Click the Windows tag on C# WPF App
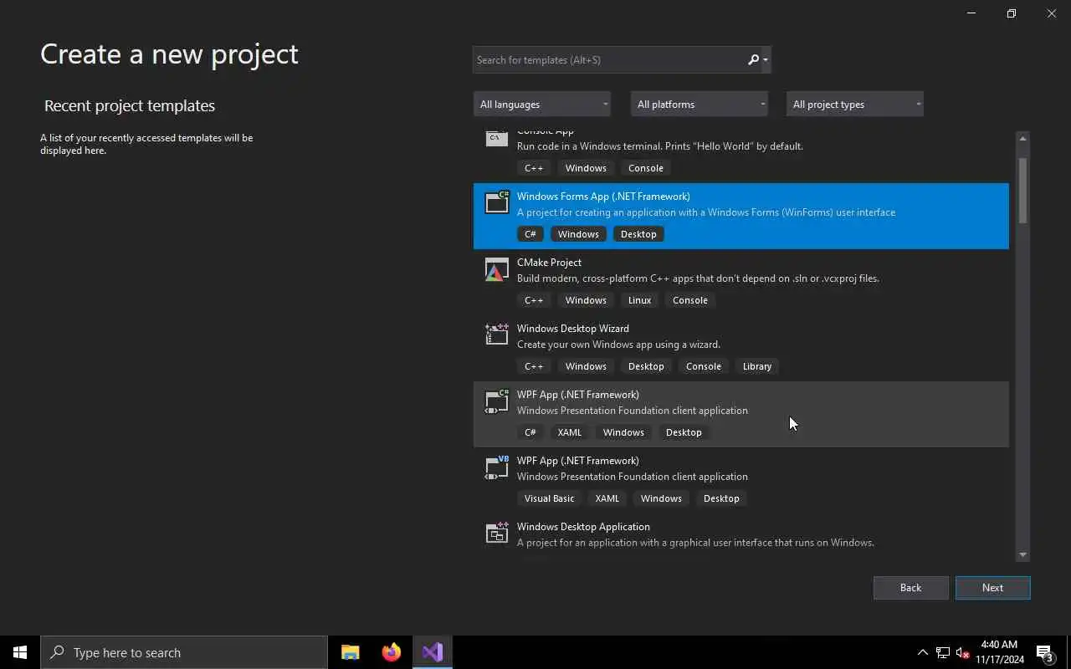This screenshot has width=1071, height=669. pos(623,432)
